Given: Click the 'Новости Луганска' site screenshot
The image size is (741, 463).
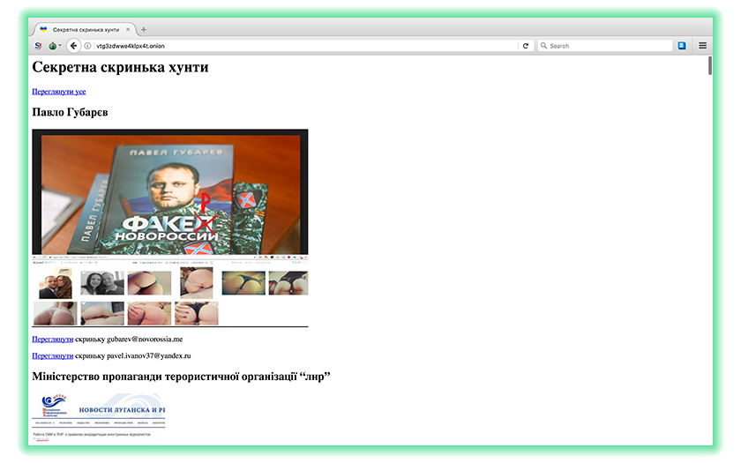Looking at the screenshot, I should pos(99,413).
